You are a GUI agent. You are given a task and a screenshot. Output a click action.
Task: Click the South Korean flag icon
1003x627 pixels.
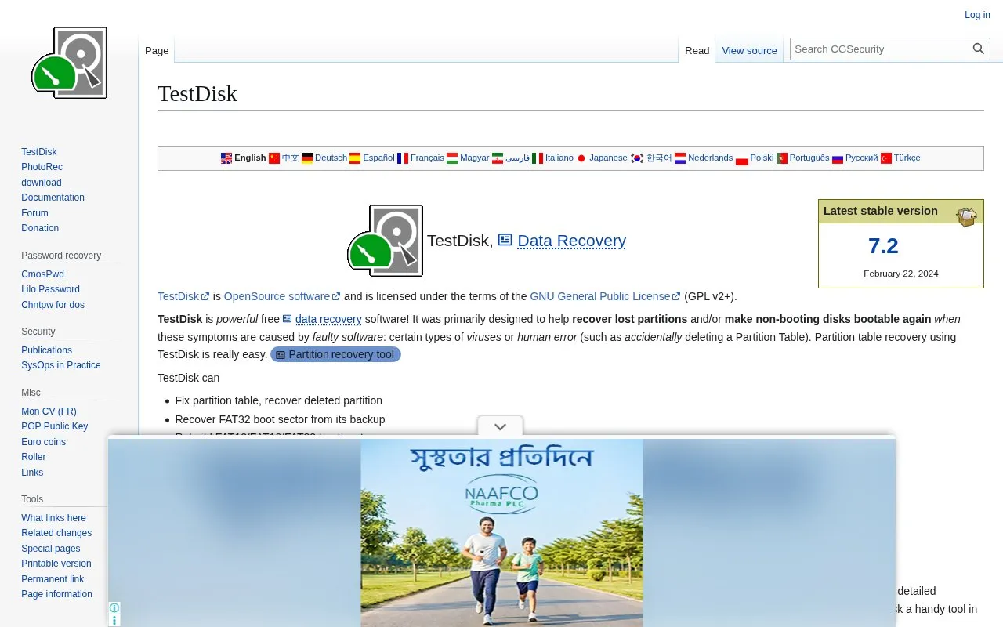coord(637,158)
